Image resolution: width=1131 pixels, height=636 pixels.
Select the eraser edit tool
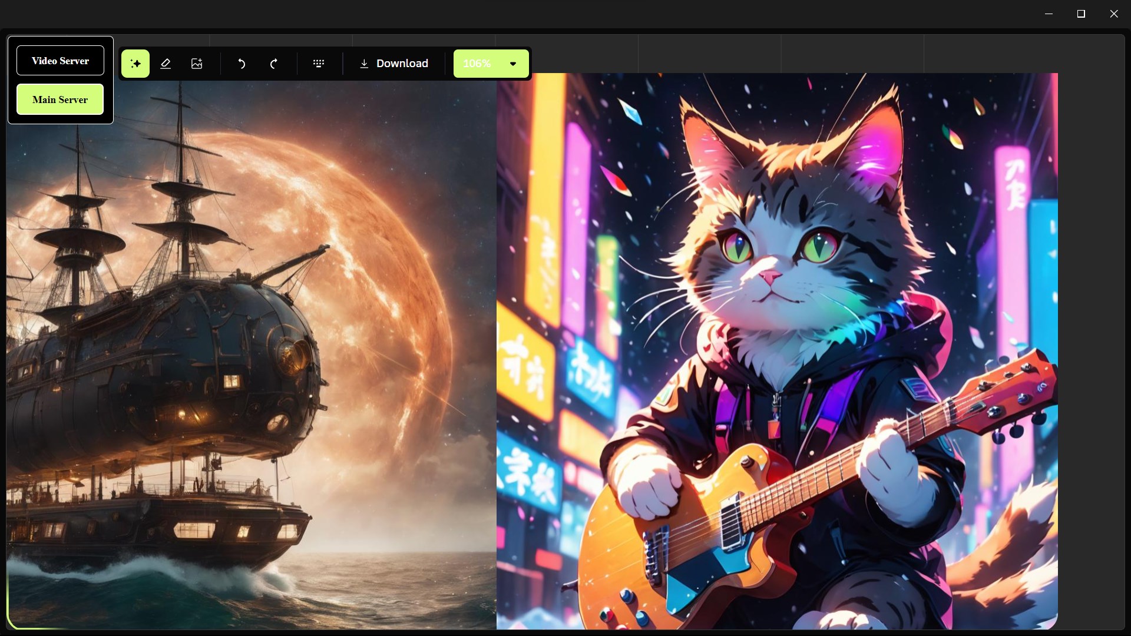166,64
